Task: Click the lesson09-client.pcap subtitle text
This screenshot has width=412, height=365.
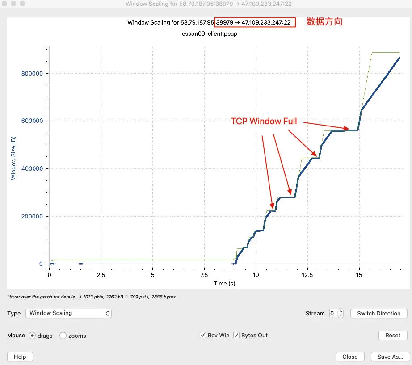Action: (x=209, y=34)
